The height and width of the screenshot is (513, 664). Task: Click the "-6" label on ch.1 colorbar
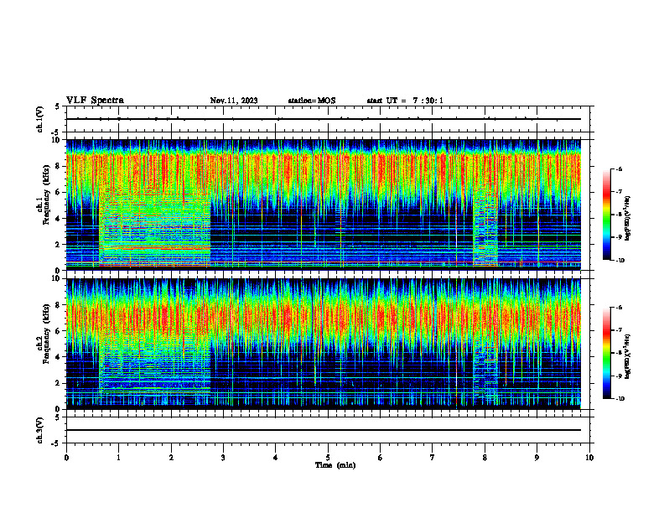coord(619,169)
